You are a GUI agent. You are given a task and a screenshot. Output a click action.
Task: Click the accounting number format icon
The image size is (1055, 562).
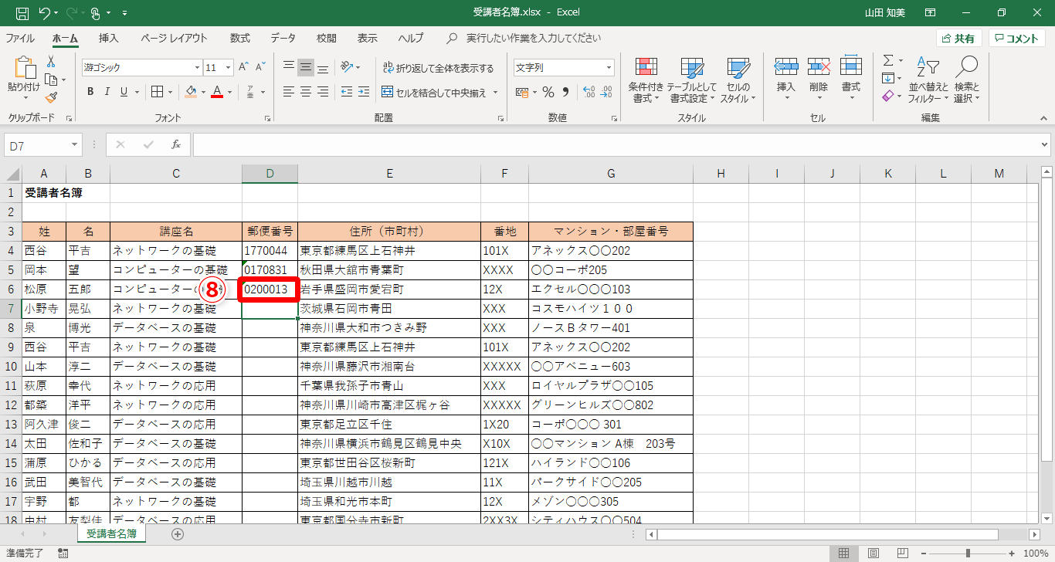pos(522,92)
